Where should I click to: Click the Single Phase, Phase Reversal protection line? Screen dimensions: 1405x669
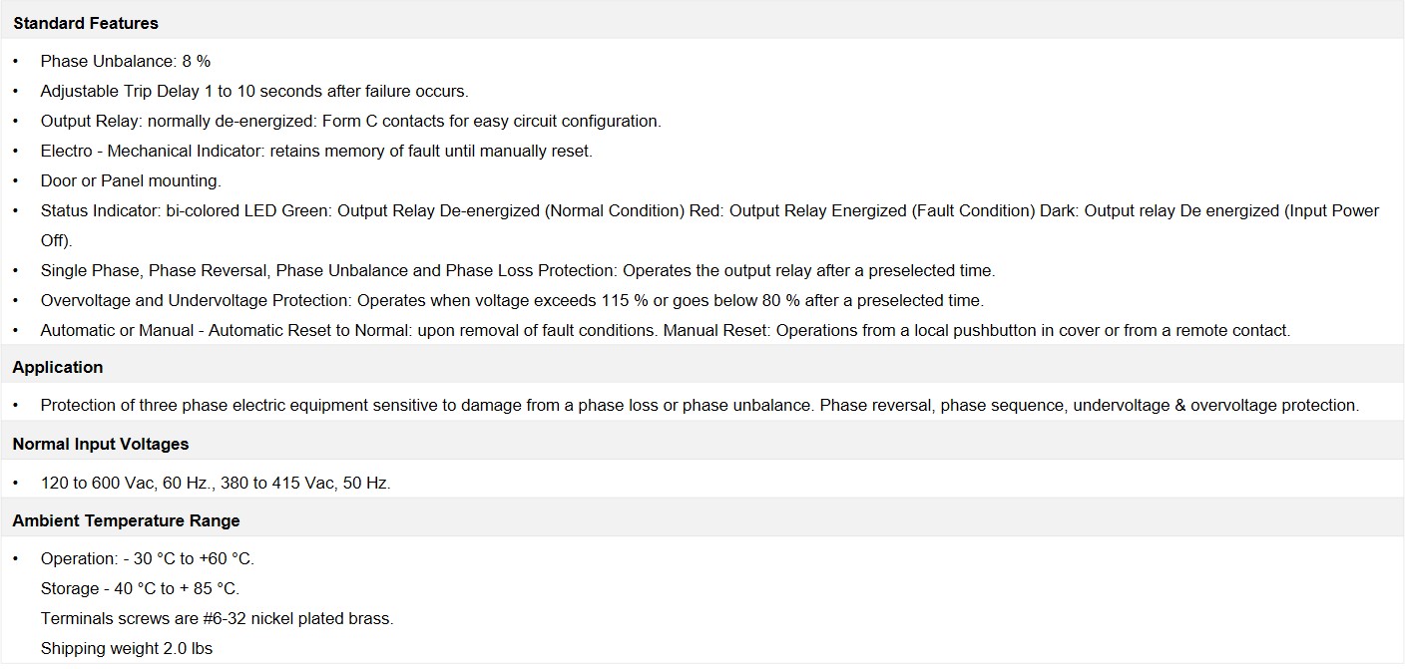click(518, 270)
